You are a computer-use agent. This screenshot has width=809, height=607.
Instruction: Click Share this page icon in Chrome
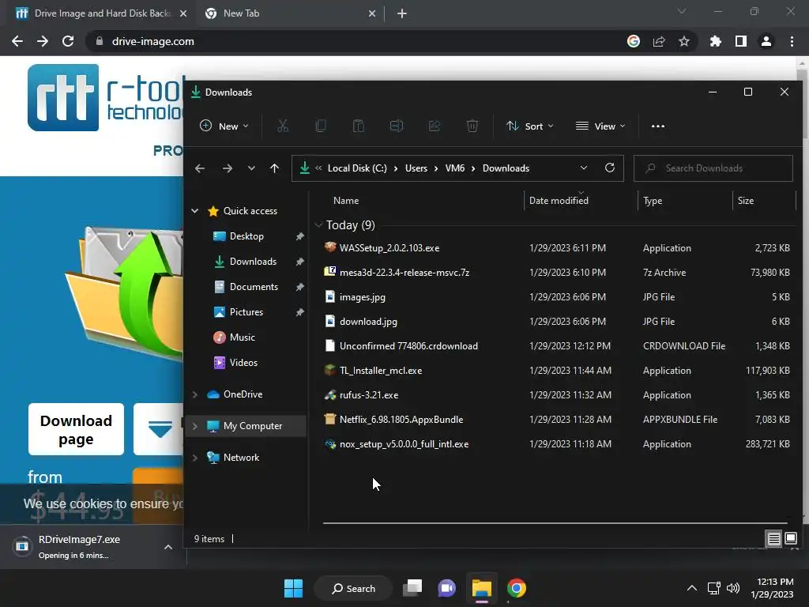tap(659, 41)
